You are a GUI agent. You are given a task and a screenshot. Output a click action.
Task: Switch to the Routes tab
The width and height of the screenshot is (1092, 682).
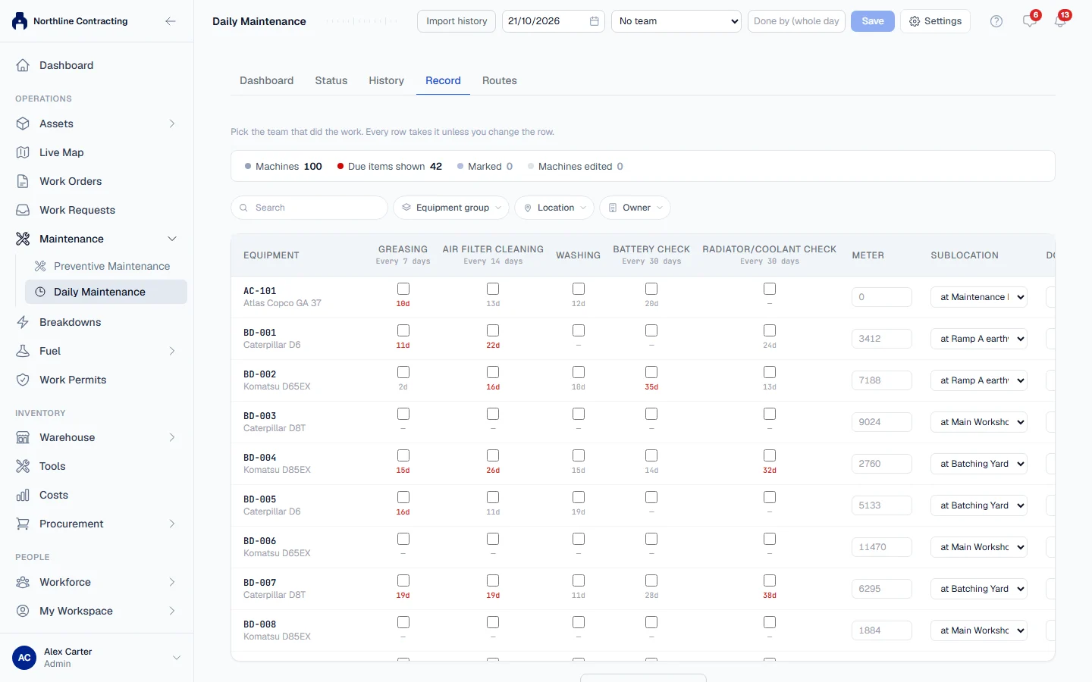500,80
